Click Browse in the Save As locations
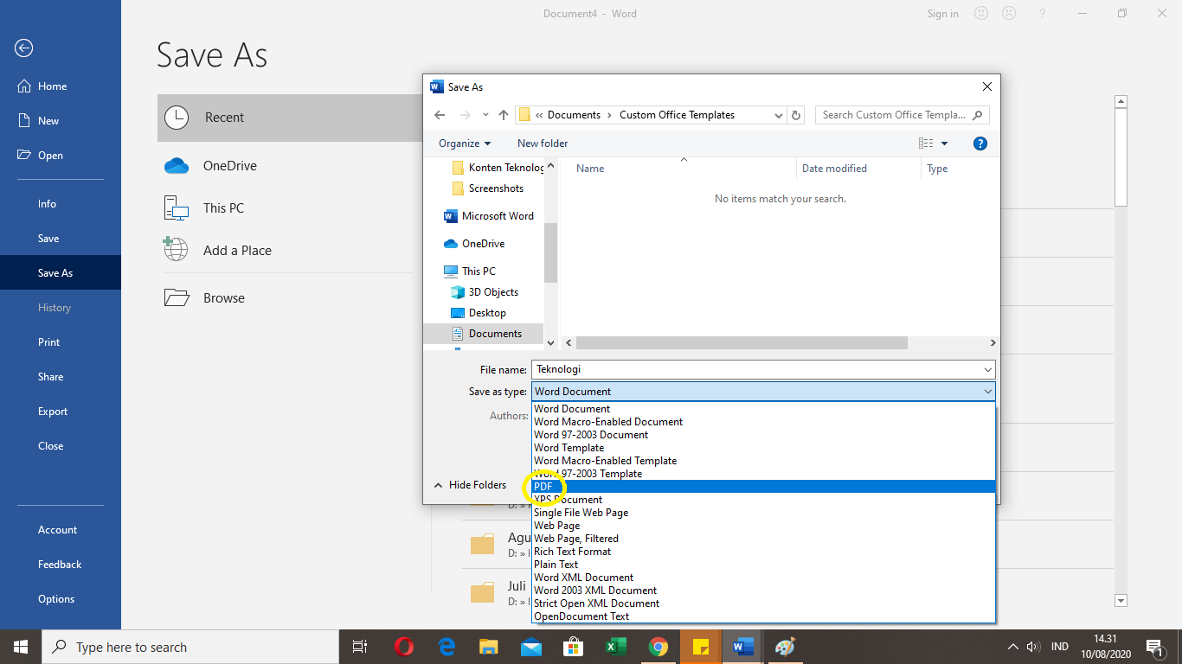 [224, 298]
